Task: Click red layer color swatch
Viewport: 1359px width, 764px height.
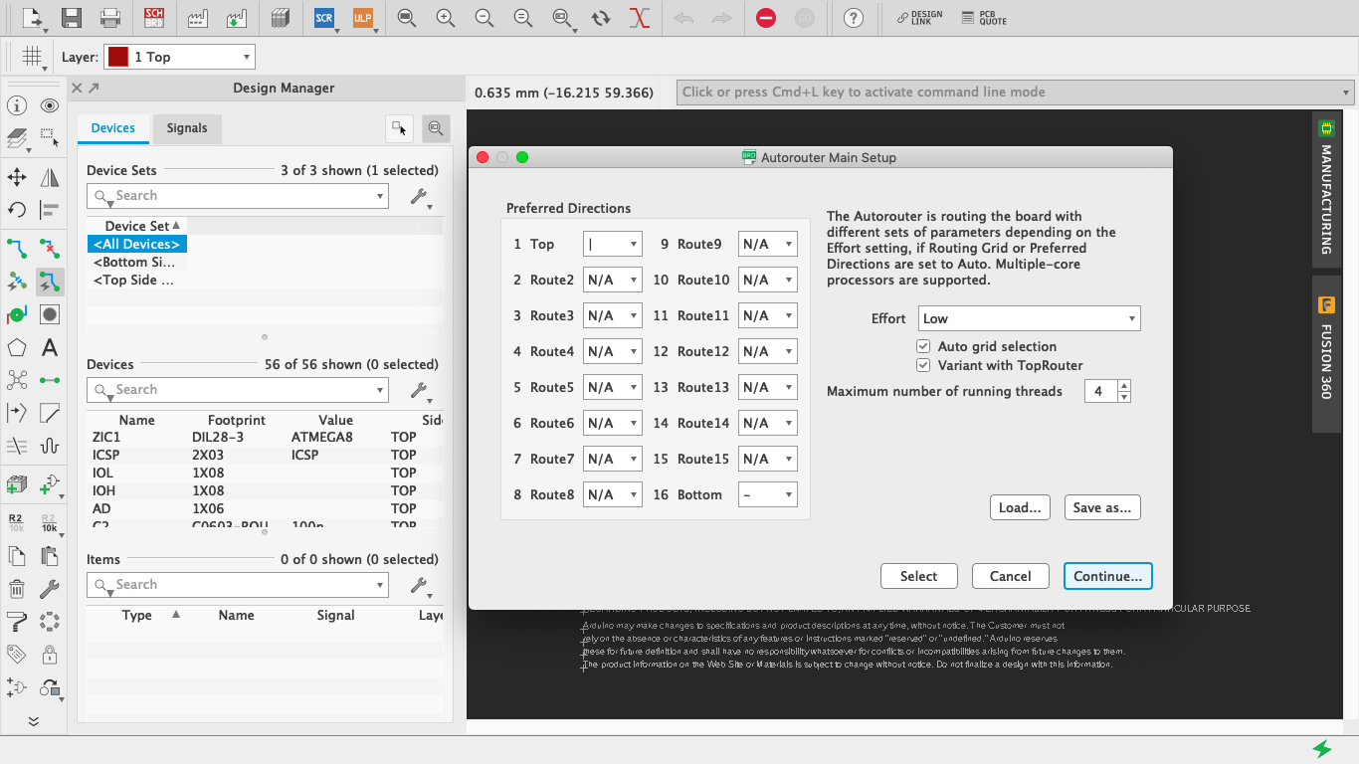Action: [x=118, y=57]
